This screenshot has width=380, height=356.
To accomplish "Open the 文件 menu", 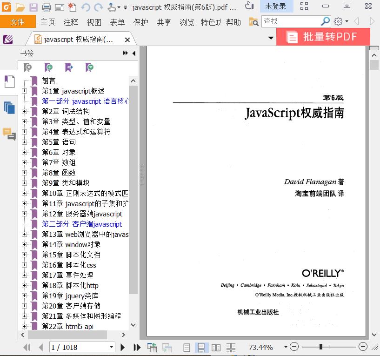I will pyautogui.click(x=18, y=22).
